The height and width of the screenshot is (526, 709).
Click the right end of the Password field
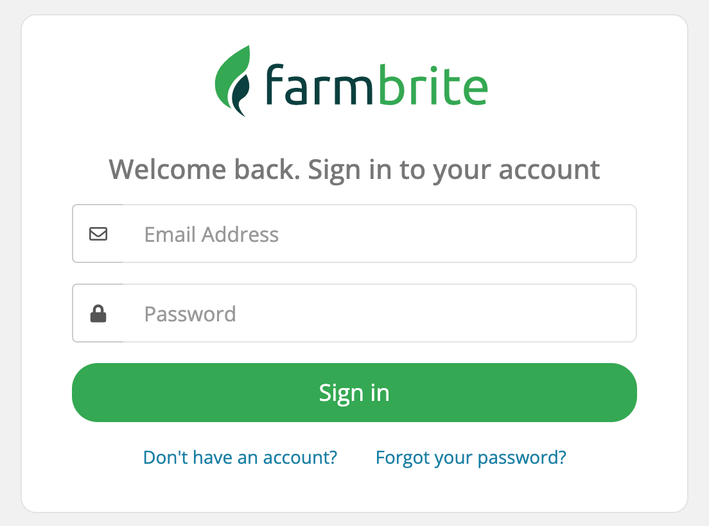pyautogui.click(x=617, y=314)
